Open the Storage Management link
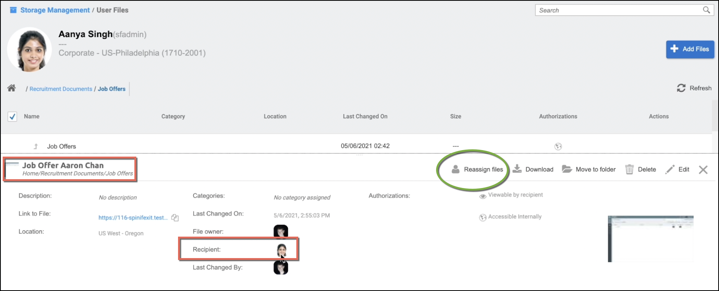Image resolution: width=719 pixels, height=291 pixels. [55, 10]
